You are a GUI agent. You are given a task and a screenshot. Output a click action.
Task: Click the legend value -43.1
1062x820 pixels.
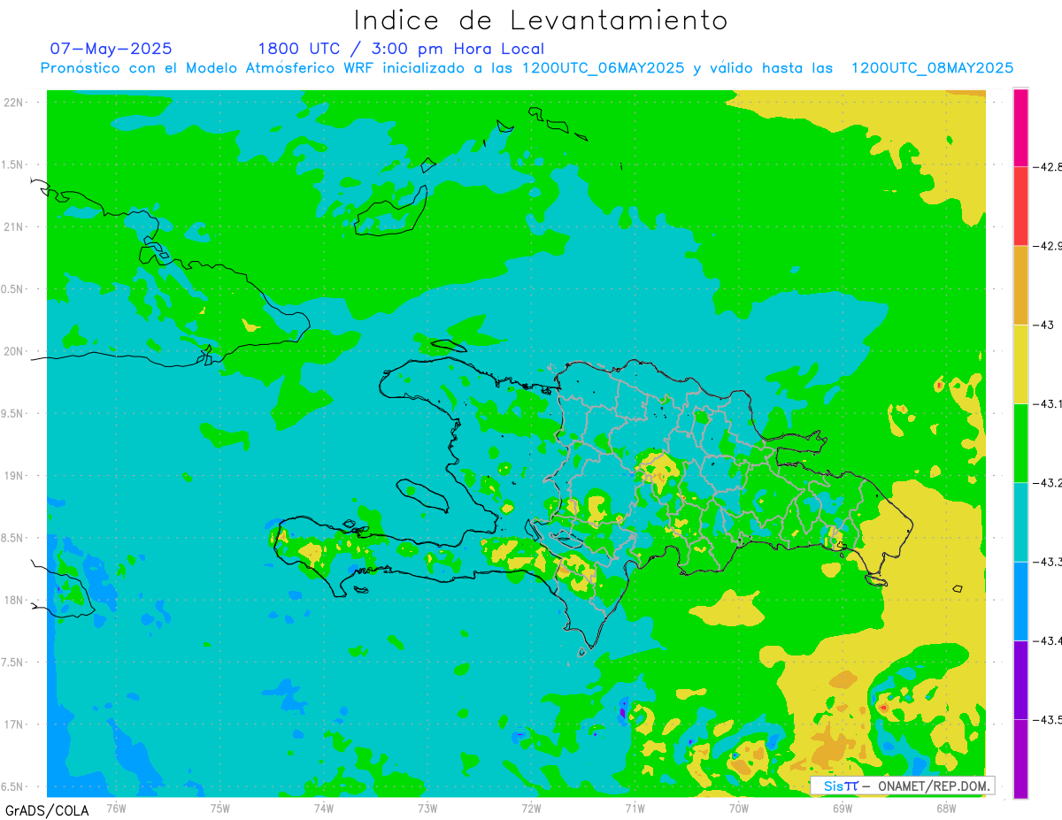pyautogui.click(x=1048, y=403)
